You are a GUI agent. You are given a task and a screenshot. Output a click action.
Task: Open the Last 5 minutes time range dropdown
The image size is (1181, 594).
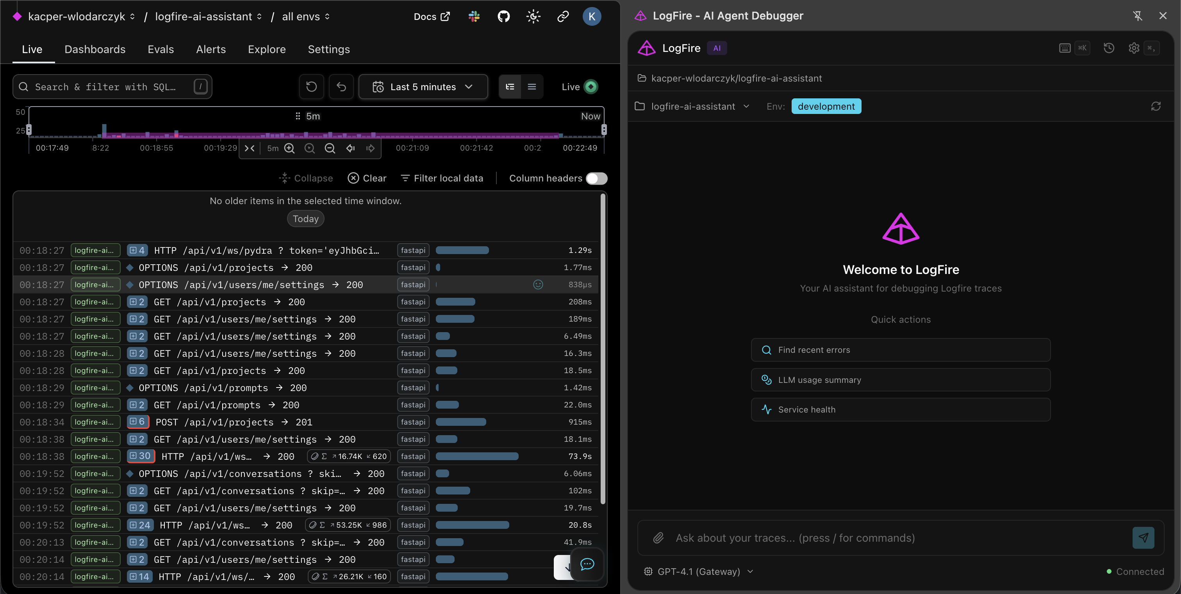click(423, 87)
